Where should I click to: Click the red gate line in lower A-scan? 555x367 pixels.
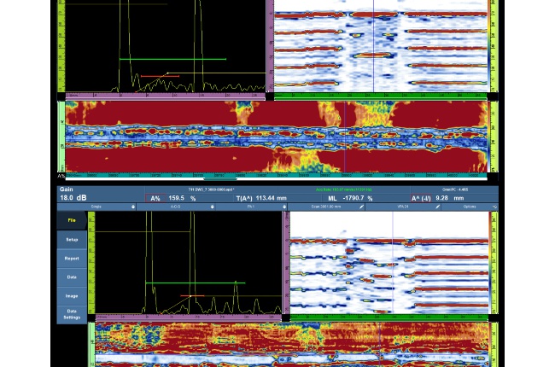(191, 296)
